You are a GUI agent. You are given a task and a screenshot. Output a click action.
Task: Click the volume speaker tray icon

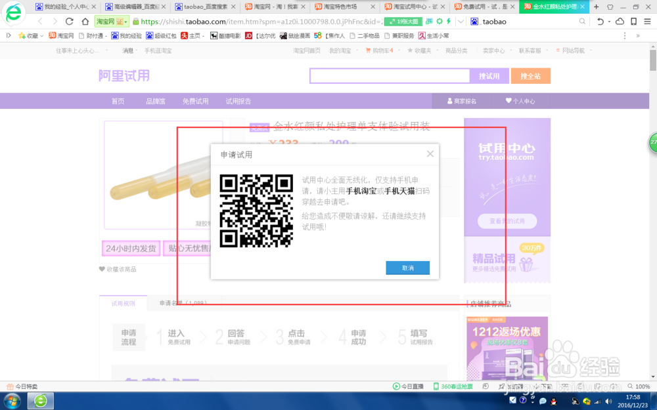(x=608, y=401)
